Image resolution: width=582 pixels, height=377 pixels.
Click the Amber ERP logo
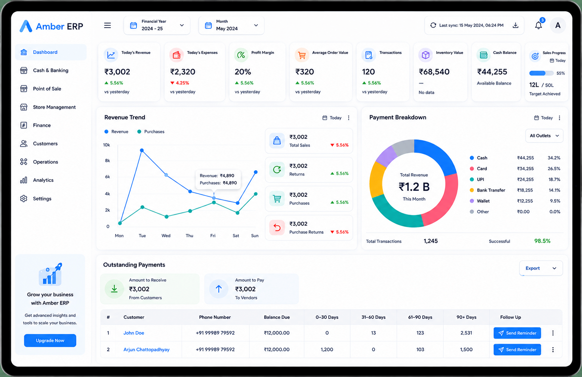point(51,26)
